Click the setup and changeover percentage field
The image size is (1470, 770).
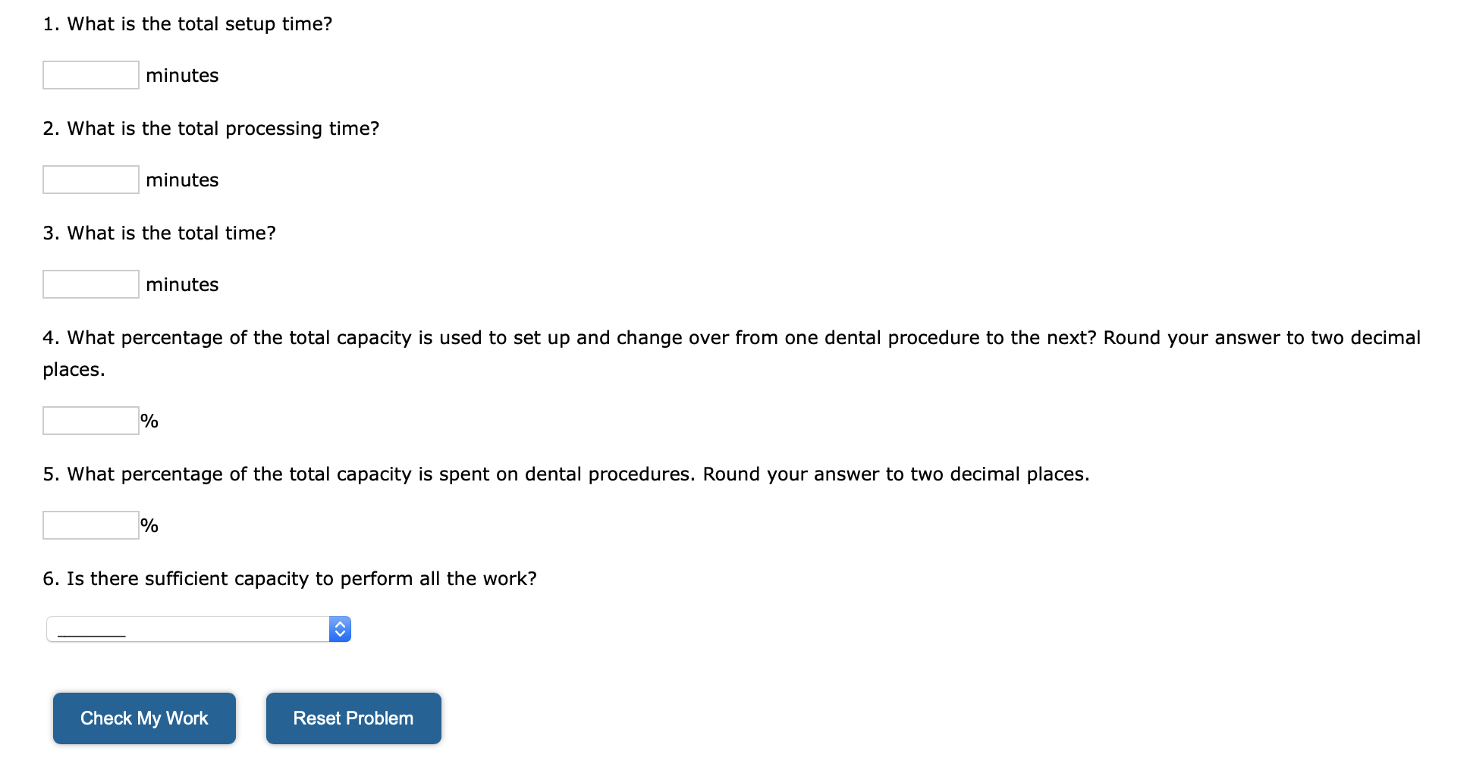coord(91,421)
